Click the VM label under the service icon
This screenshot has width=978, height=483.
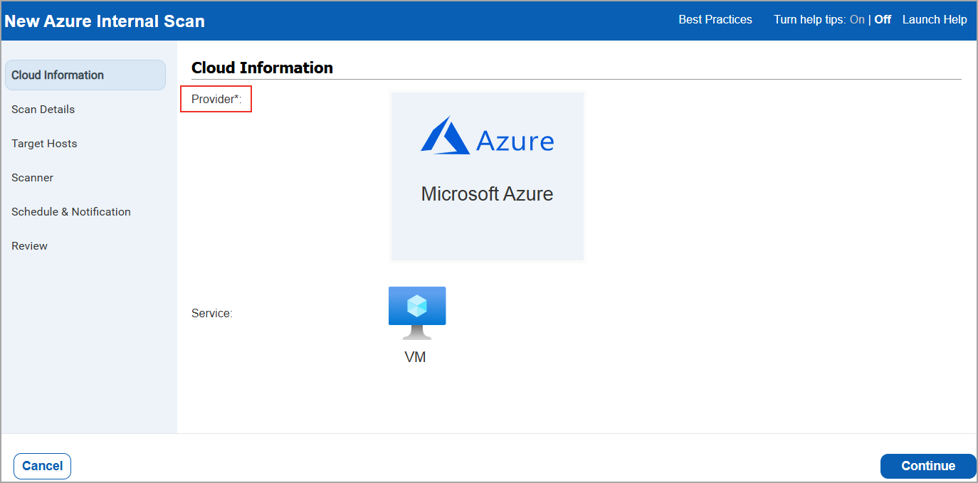pos(416,356)
